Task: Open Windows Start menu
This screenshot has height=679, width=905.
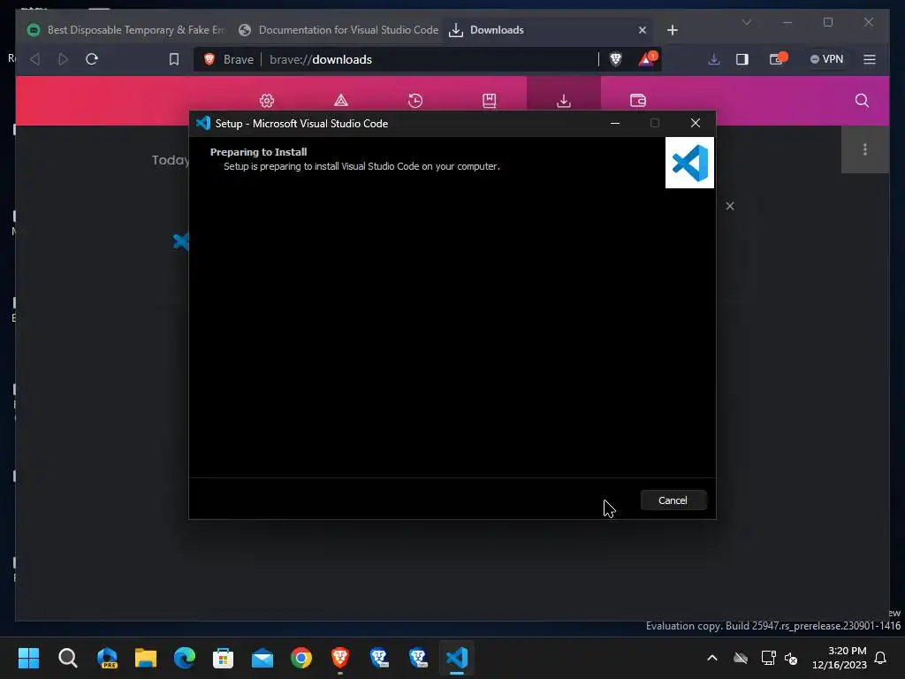Action: [28, 657]
